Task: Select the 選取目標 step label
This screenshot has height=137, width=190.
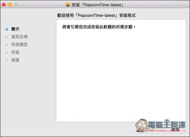Action: pyautogui.click(x=20, y=37)
